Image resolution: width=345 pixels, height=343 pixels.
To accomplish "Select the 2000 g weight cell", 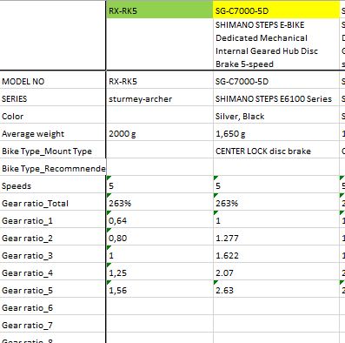I will tap(160, 133).
